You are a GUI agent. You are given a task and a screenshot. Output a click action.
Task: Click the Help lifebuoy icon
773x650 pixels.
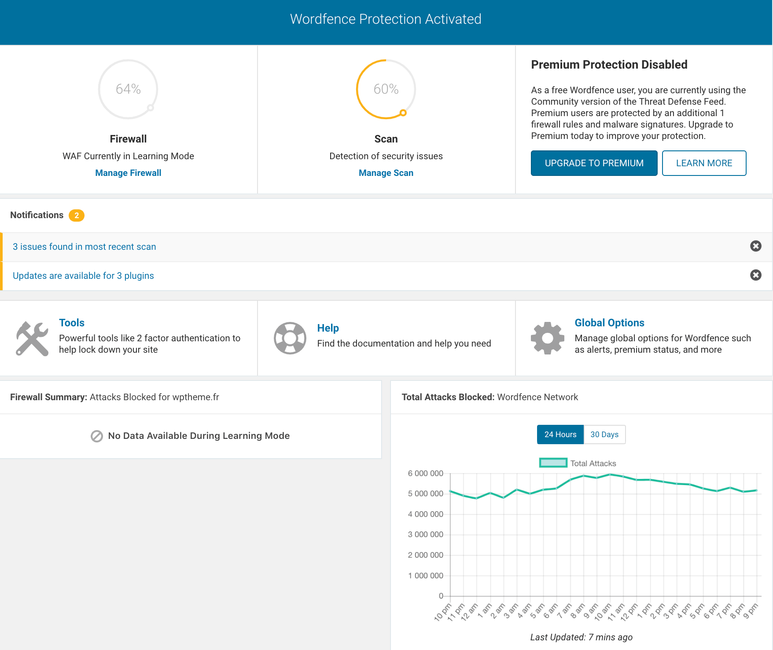(290, 338)
